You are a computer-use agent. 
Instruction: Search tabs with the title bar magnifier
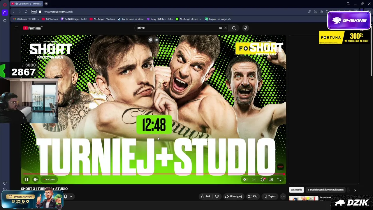tap(348, 4)
